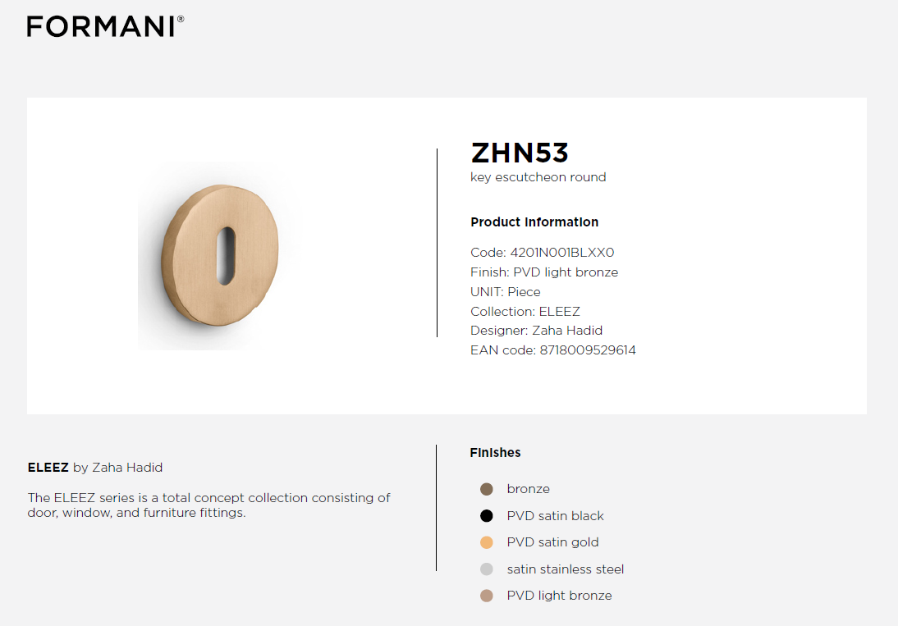Click the product code 4201N001BLXX0
Image resolution: width=898 pixels, height=626 pixels.
[562, 253]
